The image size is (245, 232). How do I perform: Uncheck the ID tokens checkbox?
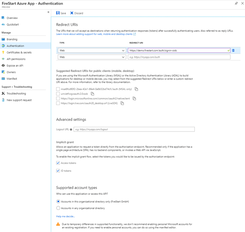58,171
